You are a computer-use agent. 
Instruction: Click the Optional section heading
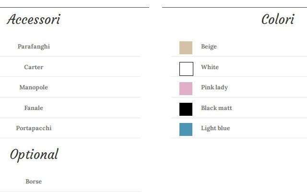[x=34, y=155]
